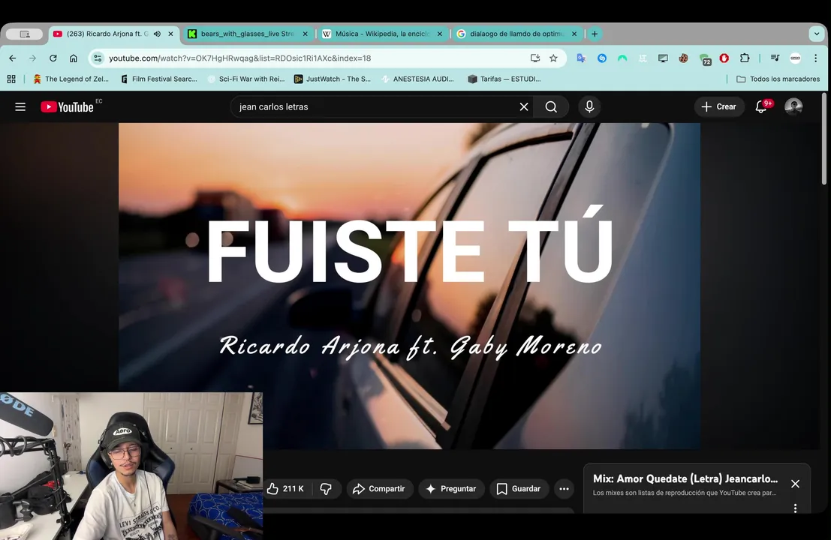Click the Fuiste Tú video player
This screenshot has height=540, width=831.
pyautogui.click(x=409, y=286)
